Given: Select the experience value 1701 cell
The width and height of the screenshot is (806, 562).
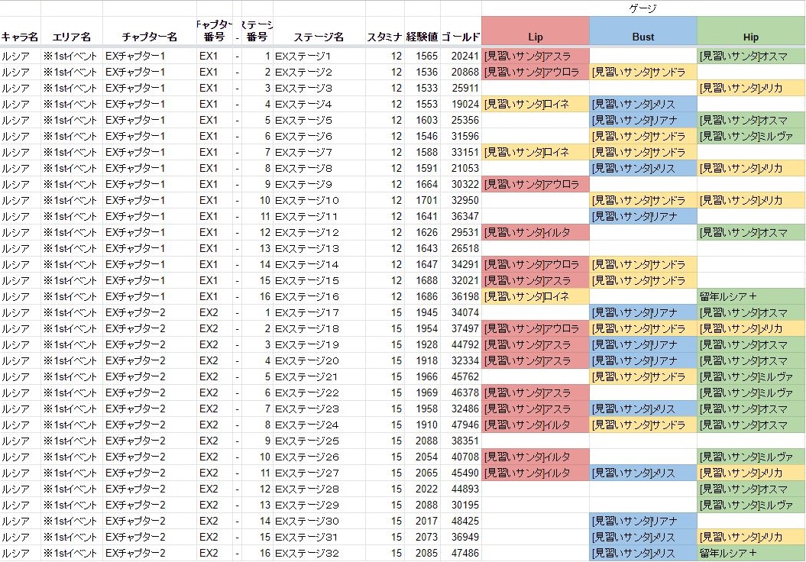Looking at the screenshot, I should click(423, 200).
